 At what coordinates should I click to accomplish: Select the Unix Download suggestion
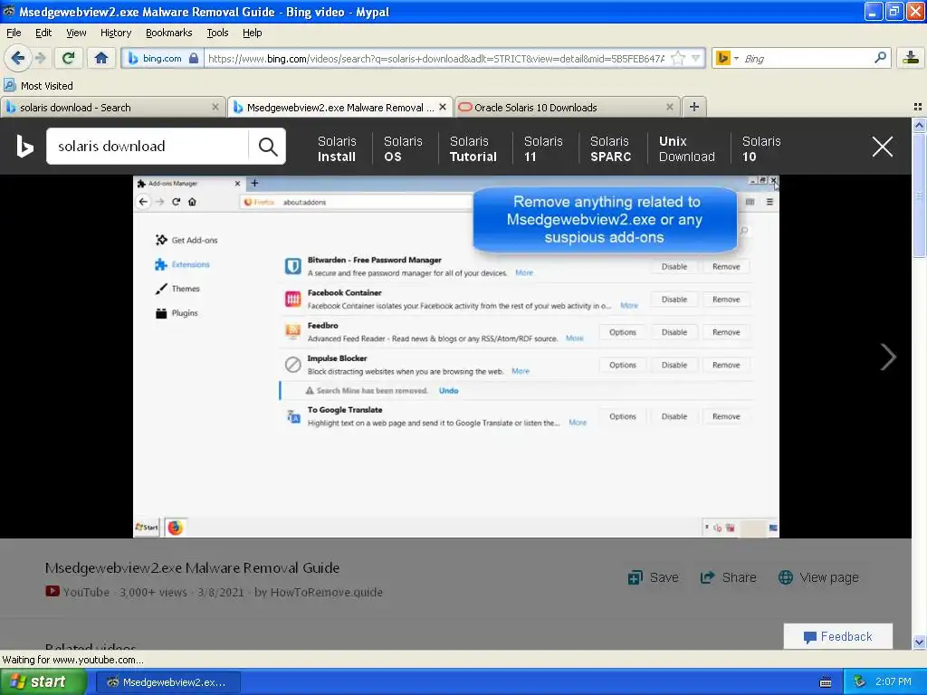coord(687,149)
